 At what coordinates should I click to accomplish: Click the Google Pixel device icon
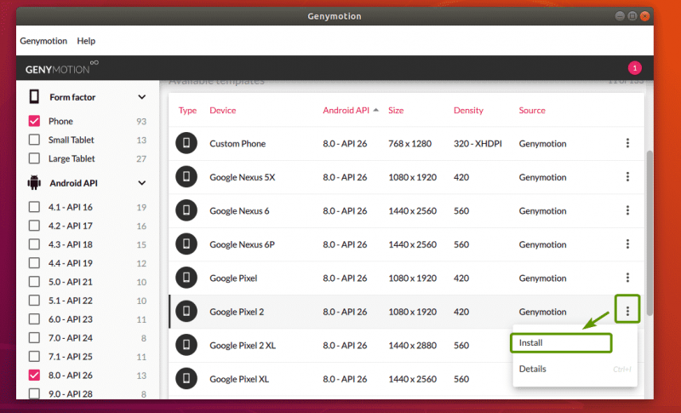coord(186,278)
